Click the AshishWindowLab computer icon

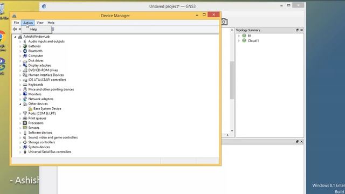20,37
